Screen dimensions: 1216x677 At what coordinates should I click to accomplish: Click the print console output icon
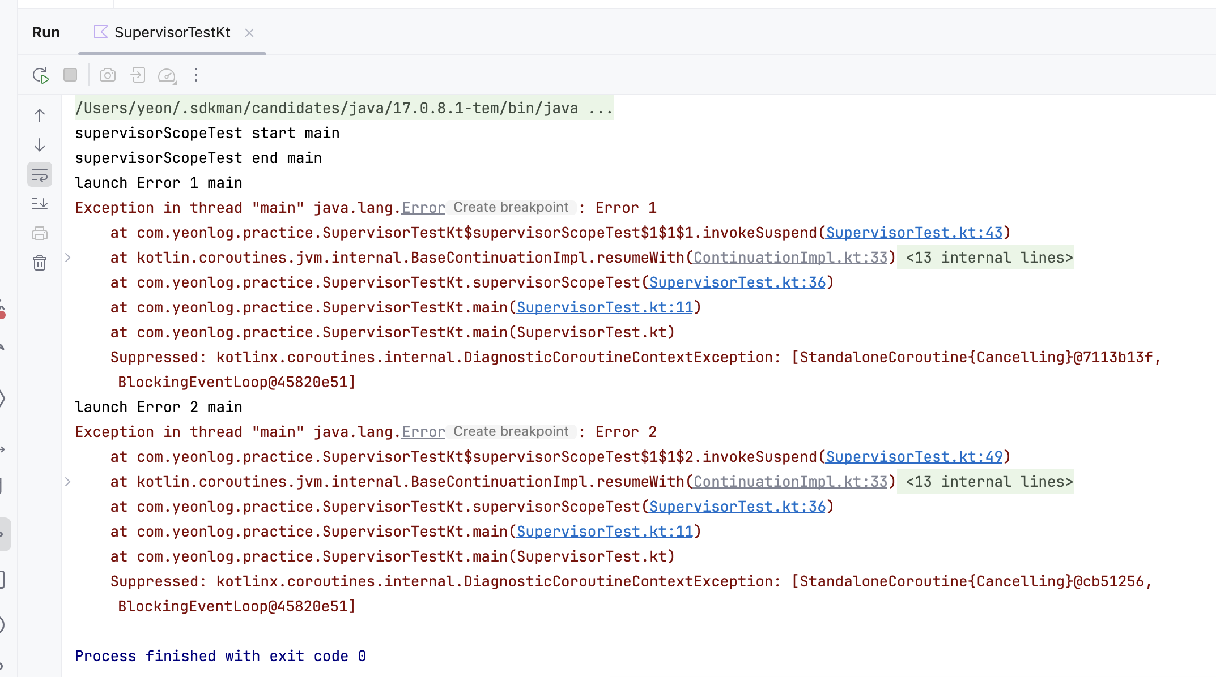40,233
